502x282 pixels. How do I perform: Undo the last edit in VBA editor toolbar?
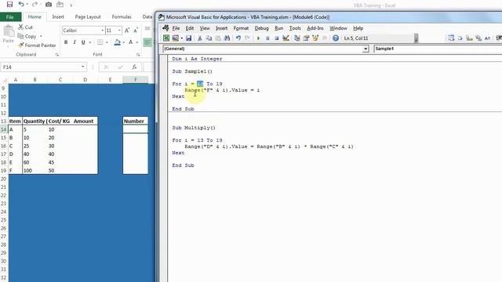click(x=238, y=38)
